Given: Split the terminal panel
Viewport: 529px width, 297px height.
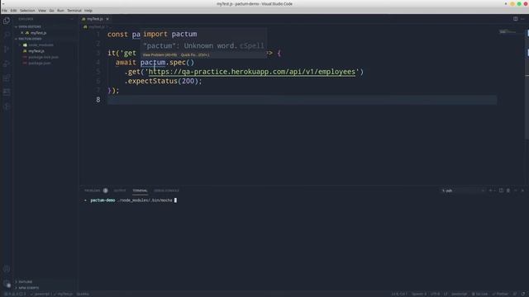Looking at the screenshot, I should [501, 191].
